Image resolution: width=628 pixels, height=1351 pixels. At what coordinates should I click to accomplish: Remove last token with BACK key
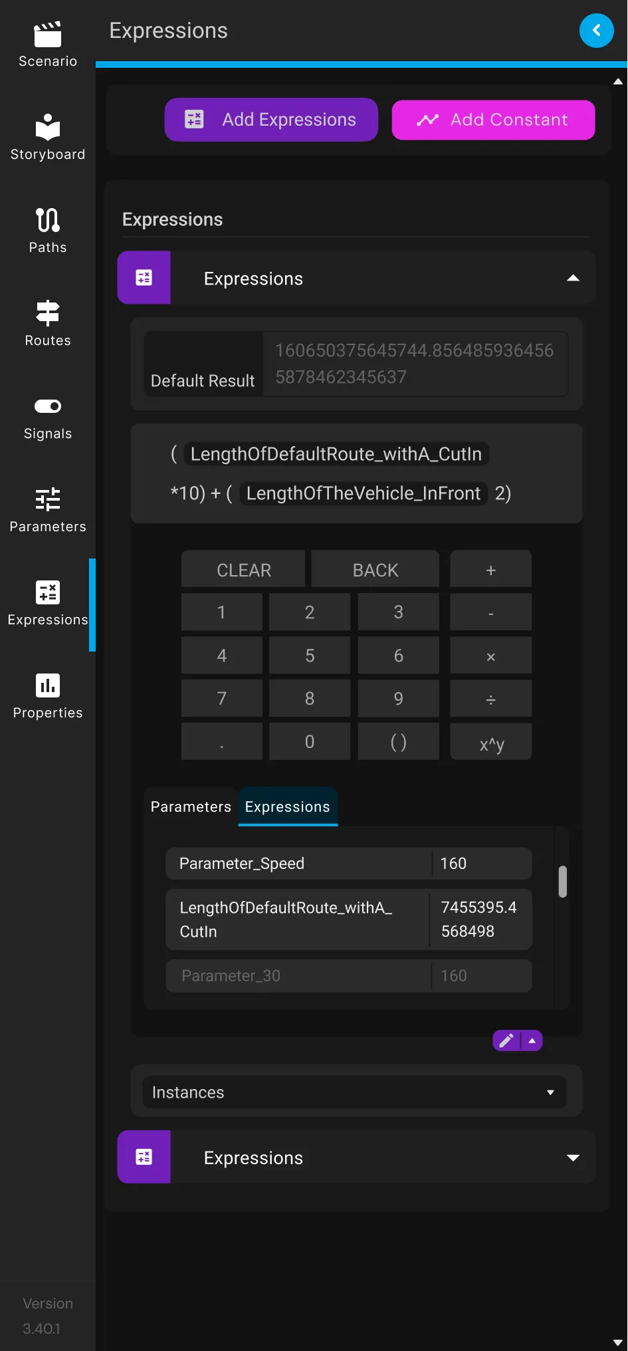click(x=375, y=570)
